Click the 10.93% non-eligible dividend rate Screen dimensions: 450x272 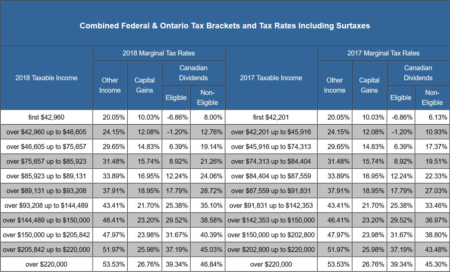432,132
